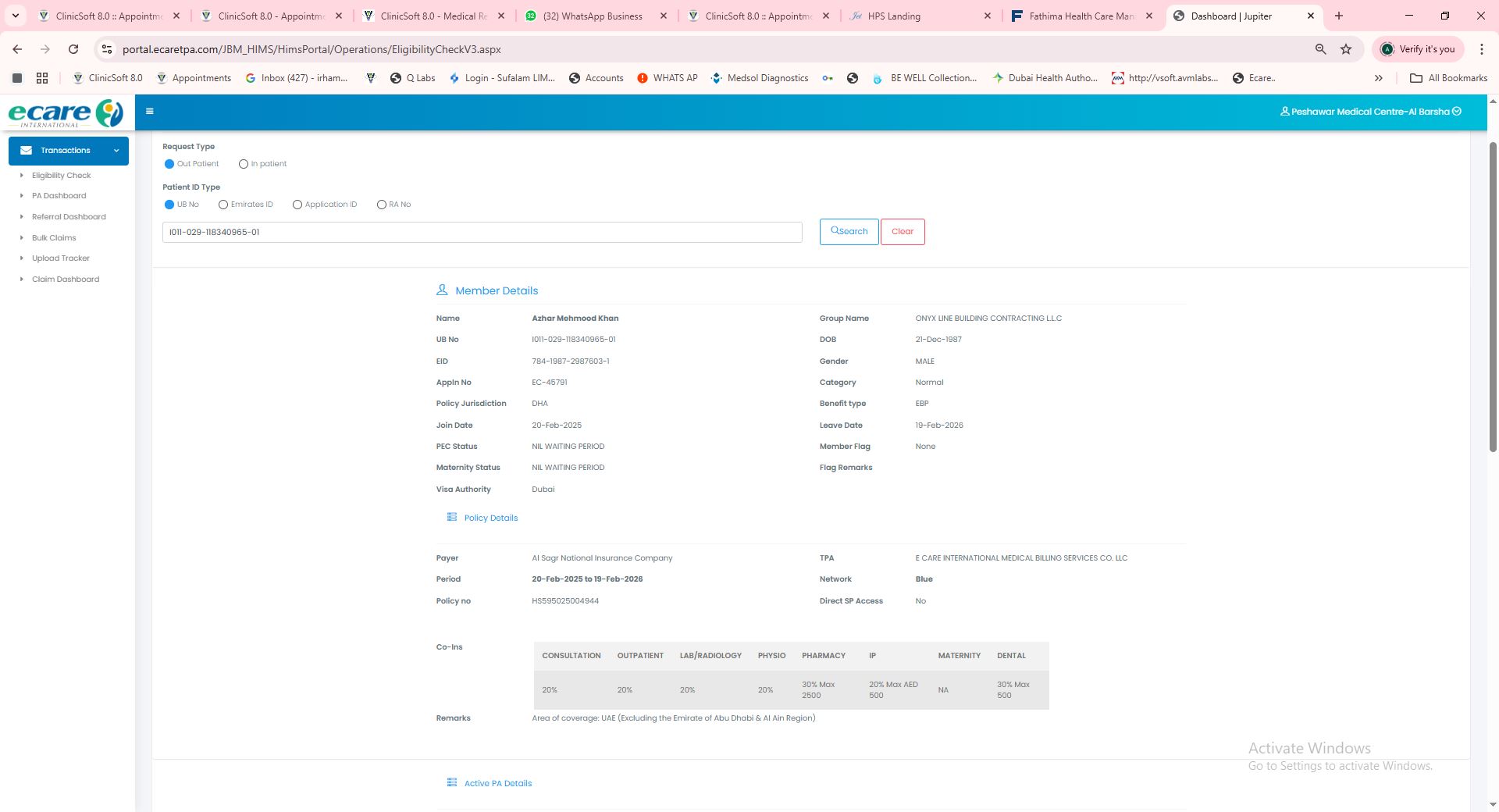1499x812 pixels.
Task: Select the In patient request type
Action: tap(244, 164)
